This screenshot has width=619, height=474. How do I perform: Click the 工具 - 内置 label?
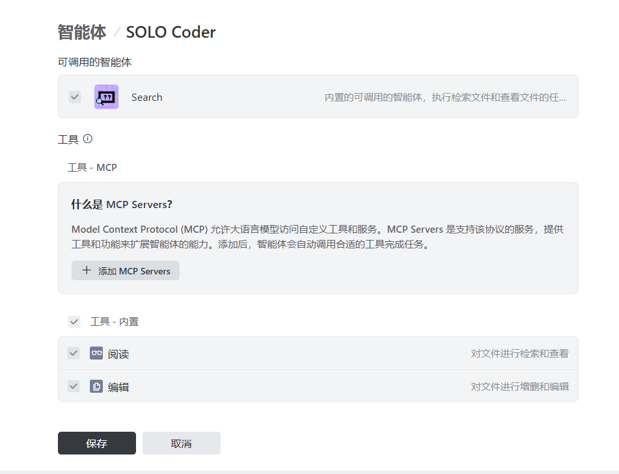(115, 322)
